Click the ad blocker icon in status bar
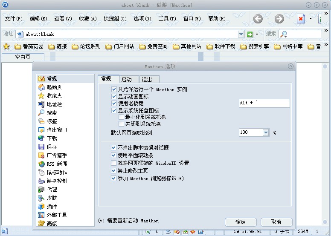Image resolution: width=331 pixels, height=236 pixels. click(x=177, y=232)
